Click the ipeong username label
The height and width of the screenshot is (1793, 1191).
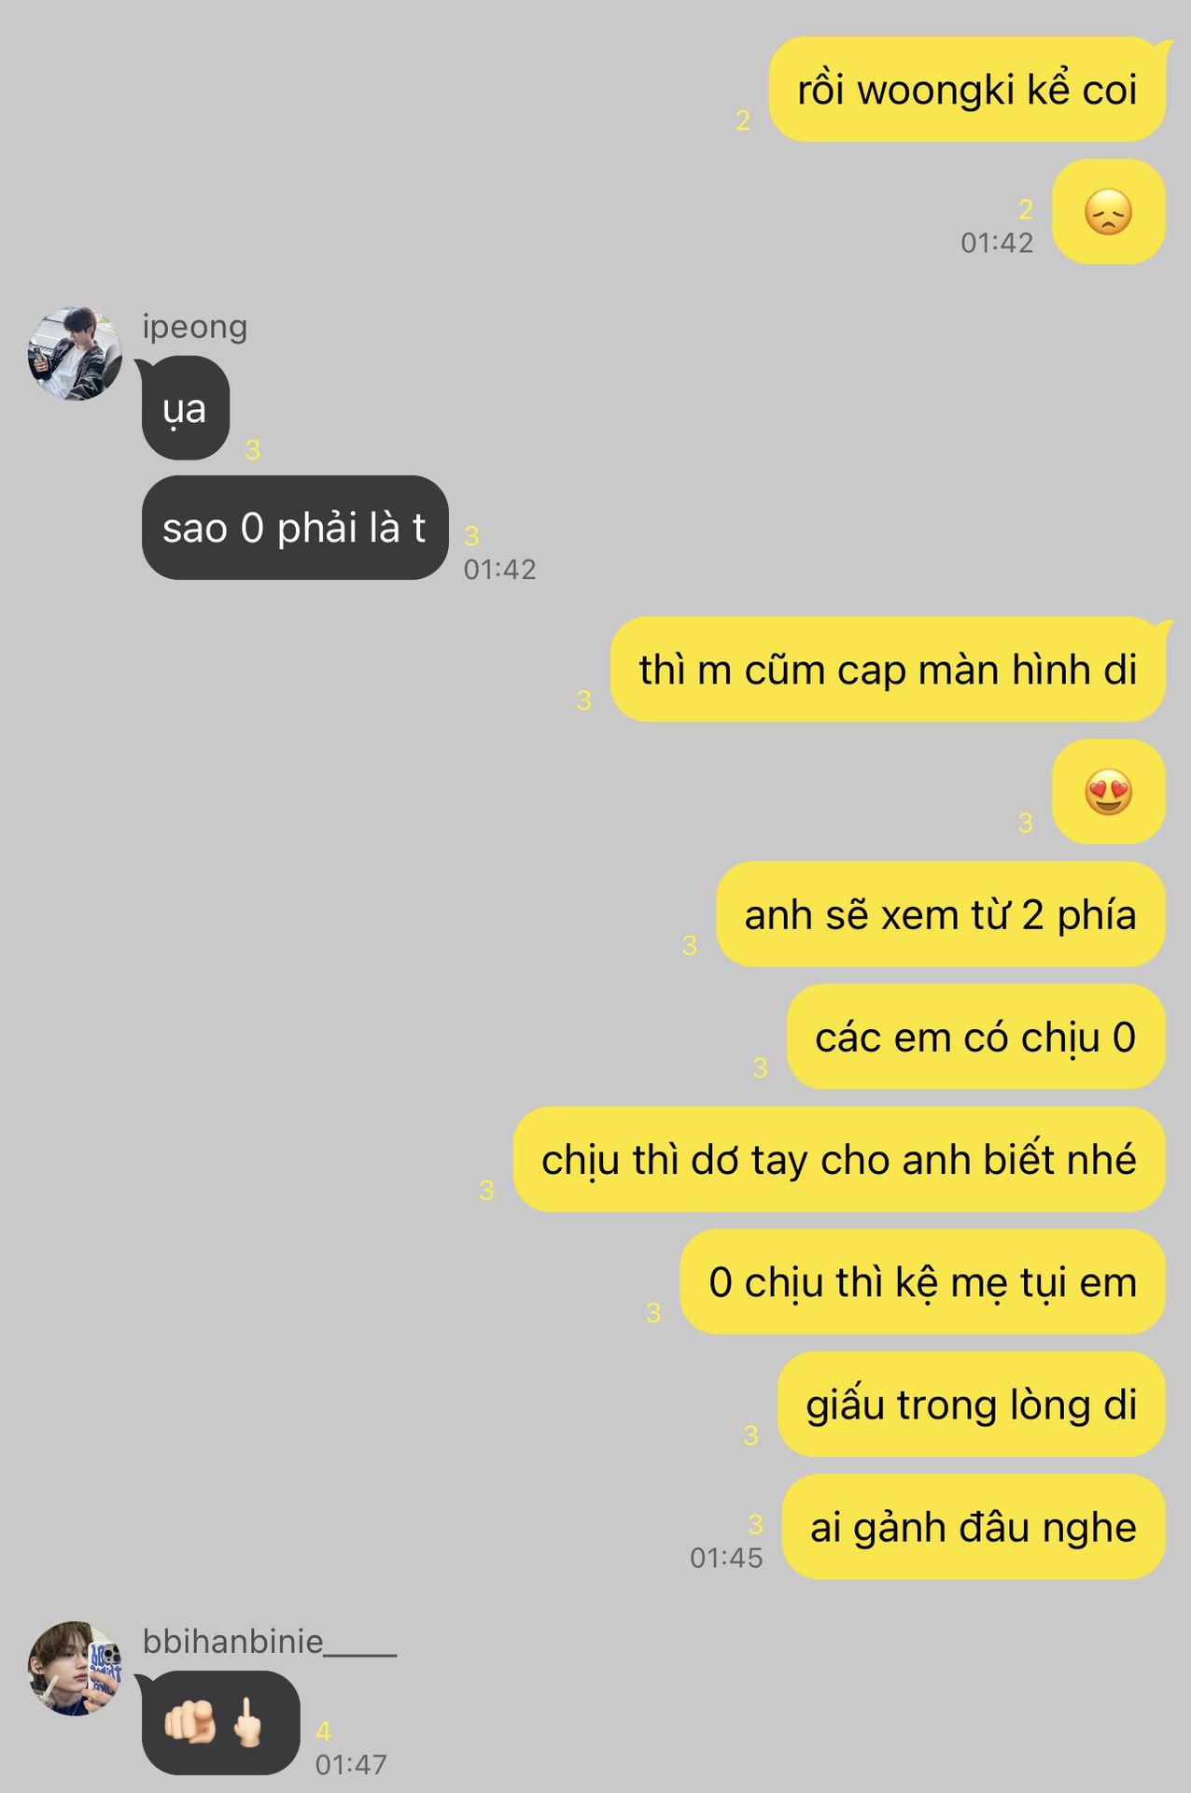tap(195, 327)
